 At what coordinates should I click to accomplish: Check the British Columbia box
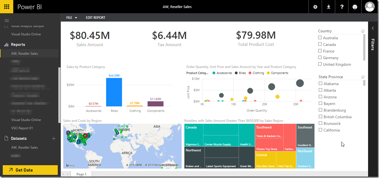(x=320, y=117)
